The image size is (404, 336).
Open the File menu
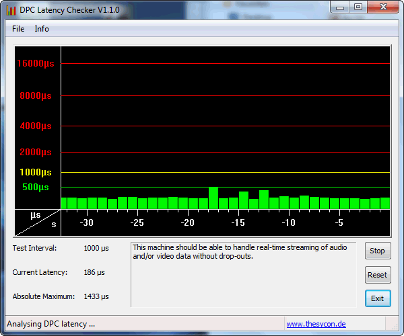18,29
